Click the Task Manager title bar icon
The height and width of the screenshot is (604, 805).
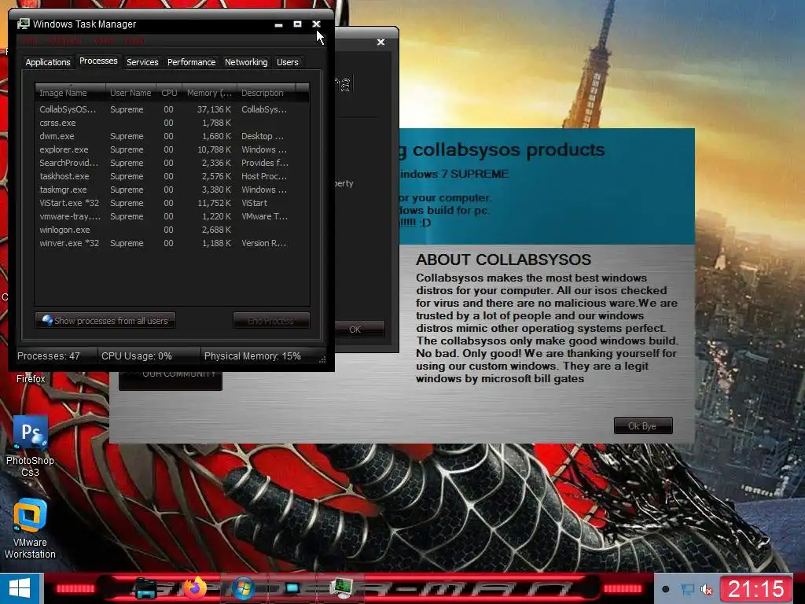pos(23,24)
